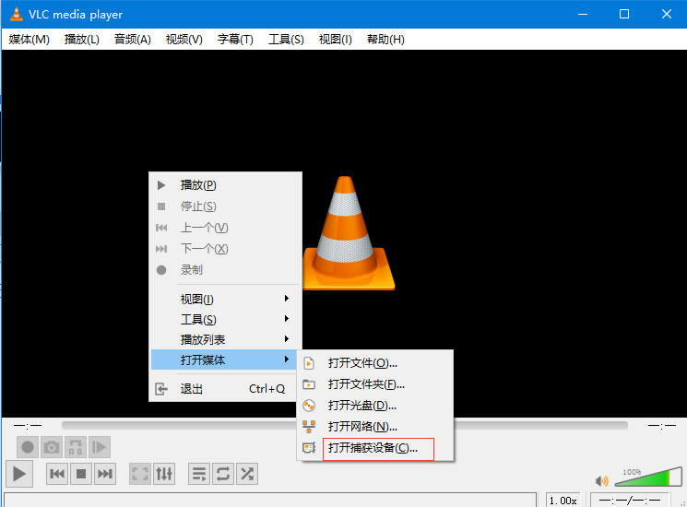Choose 打开文件夹(F)... in submenu
The image size is (687, 507).
(x=375, y=384)
